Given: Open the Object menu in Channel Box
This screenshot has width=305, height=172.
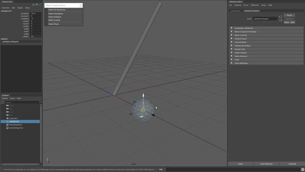Looking at the screenshot, I should coord(20,8).
